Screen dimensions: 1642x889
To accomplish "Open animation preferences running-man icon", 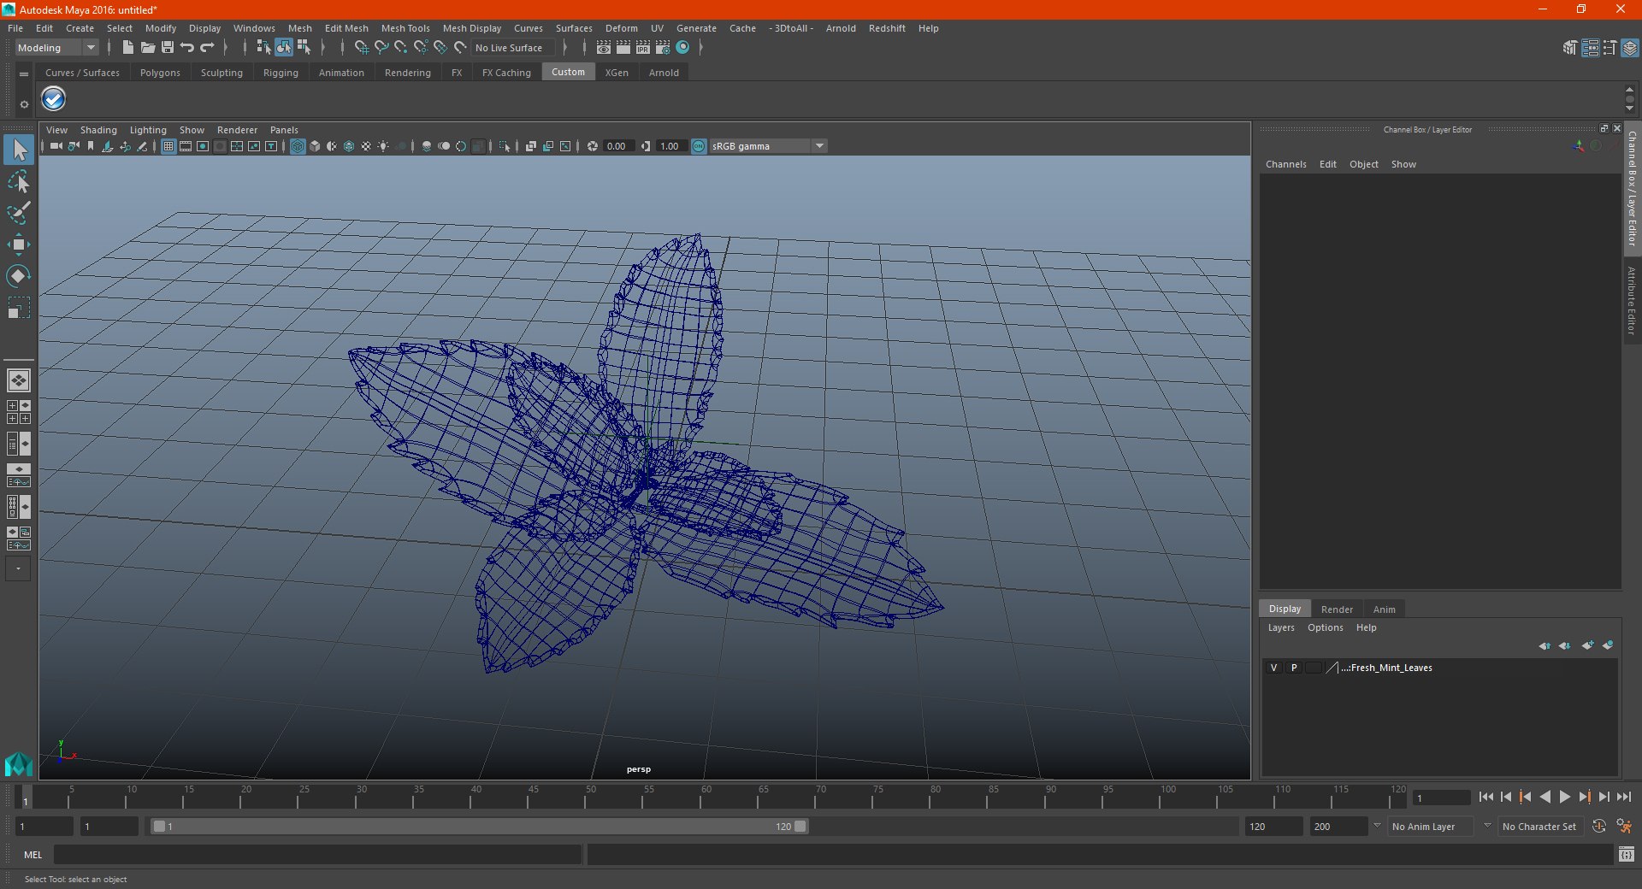I will coord(1624,827).
